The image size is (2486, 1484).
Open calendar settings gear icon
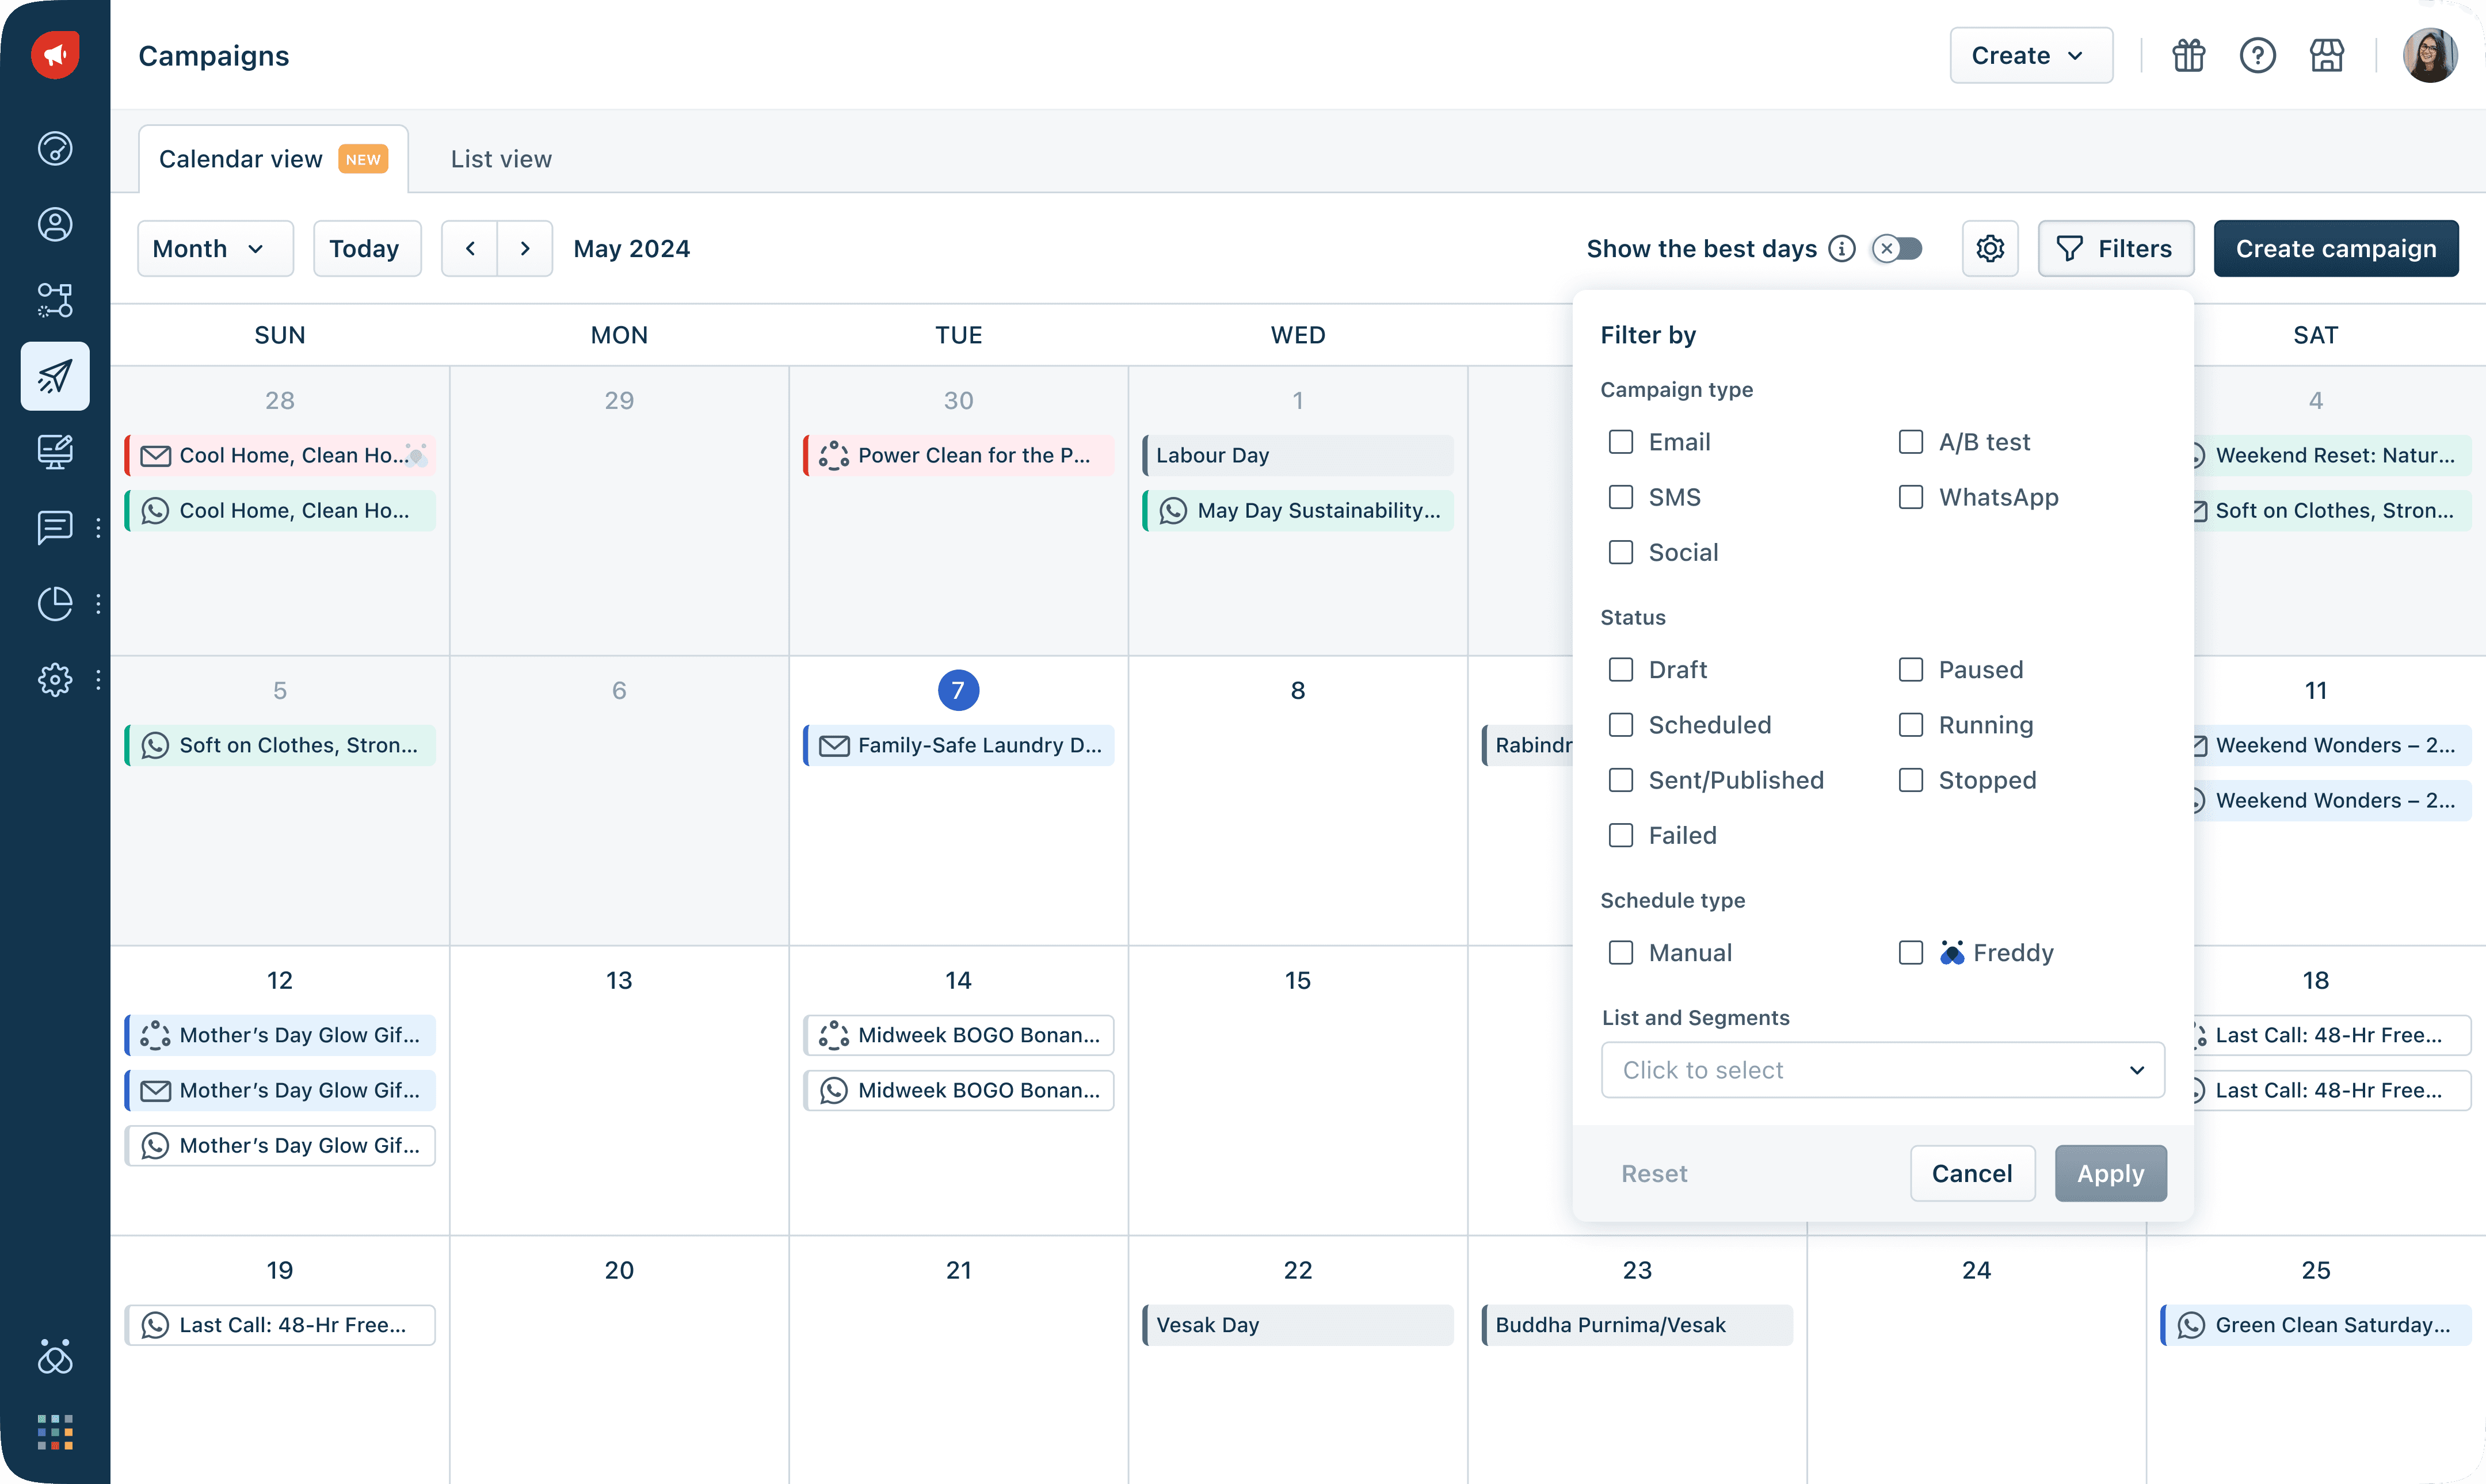coord(1990,249)
